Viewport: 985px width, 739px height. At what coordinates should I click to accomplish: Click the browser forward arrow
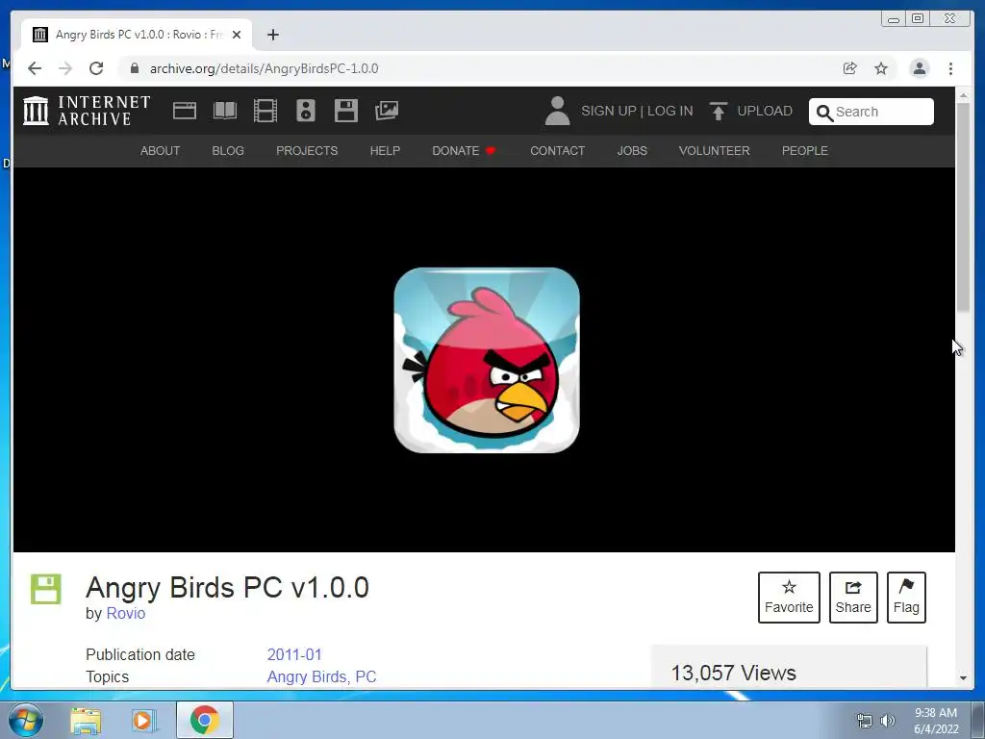(65, 68)
